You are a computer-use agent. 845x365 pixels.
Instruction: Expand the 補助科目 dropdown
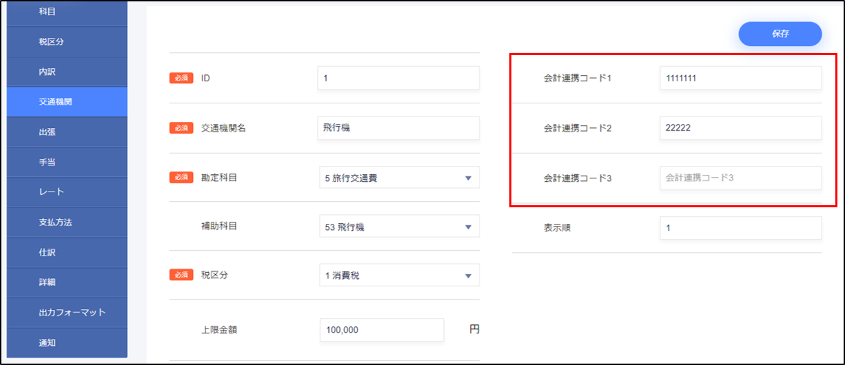click(399, 227)
